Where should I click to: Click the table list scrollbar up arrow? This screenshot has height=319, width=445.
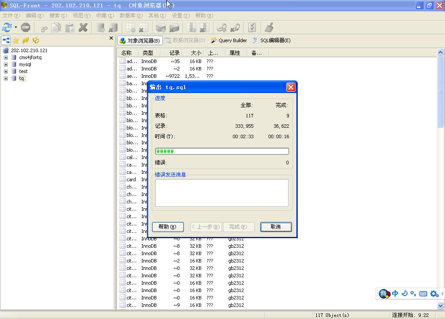pyautogui.click(x=440, y=52)
